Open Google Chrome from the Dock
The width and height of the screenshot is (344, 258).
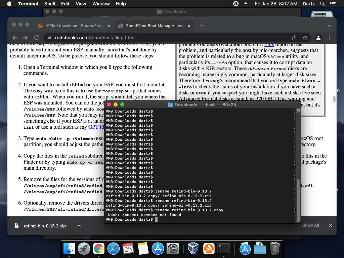(x=99, y=249)
